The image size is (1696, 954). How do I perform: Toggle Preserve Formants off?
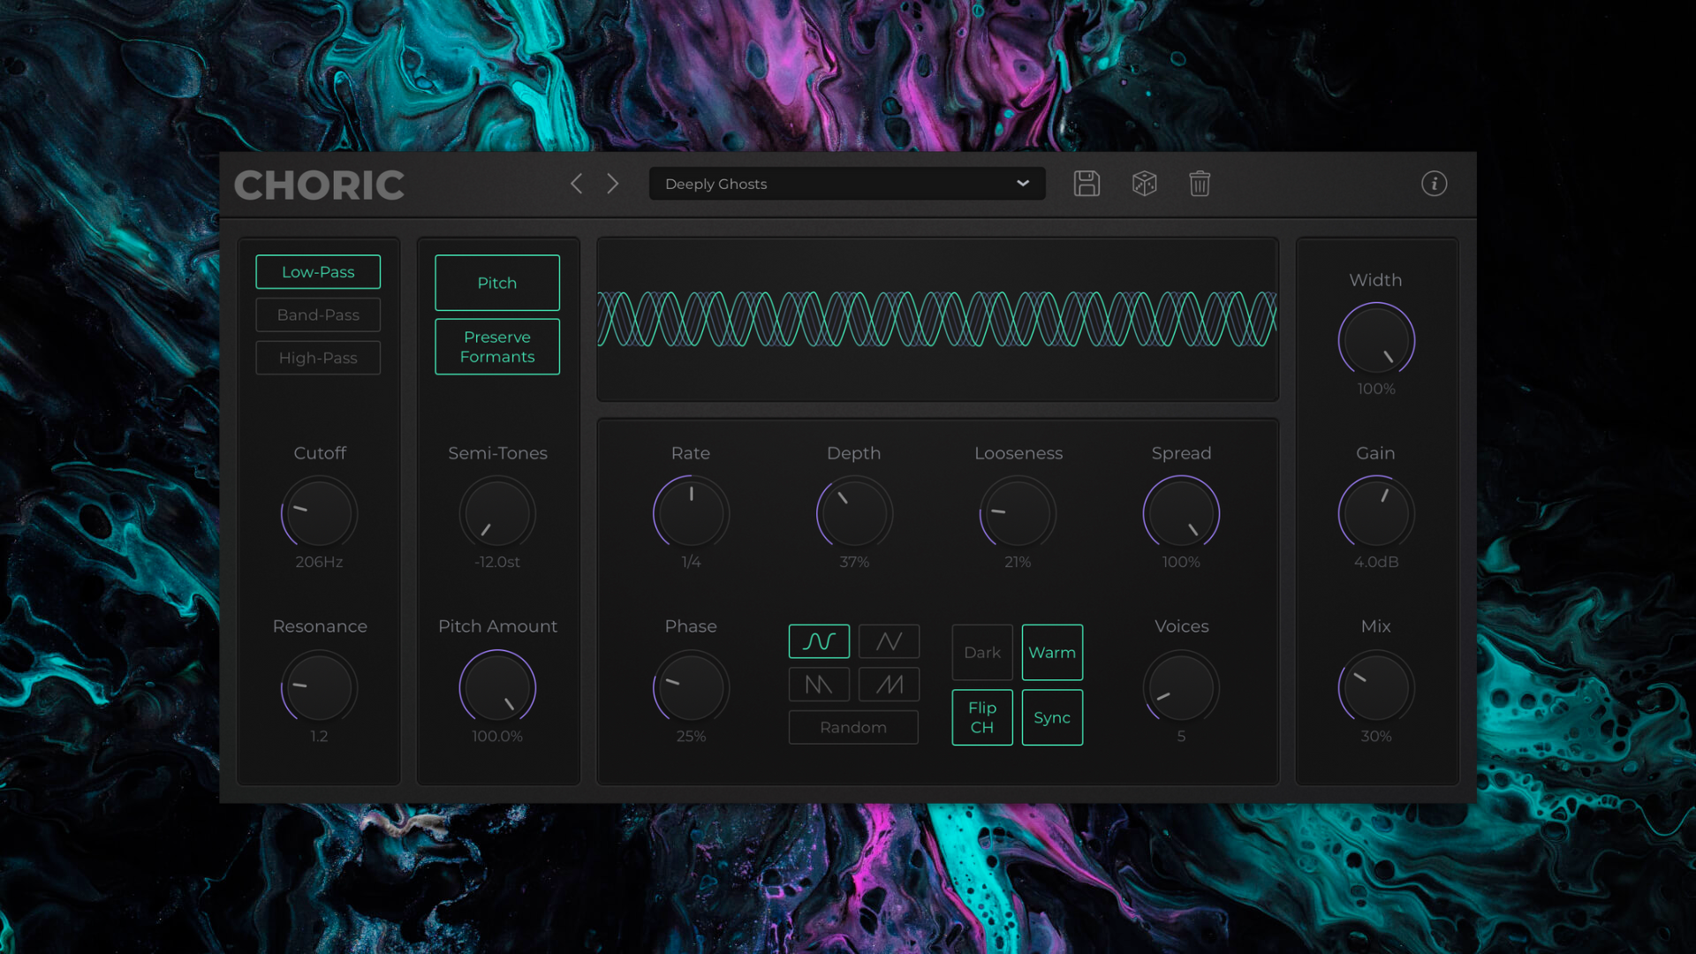pos(497,346)
